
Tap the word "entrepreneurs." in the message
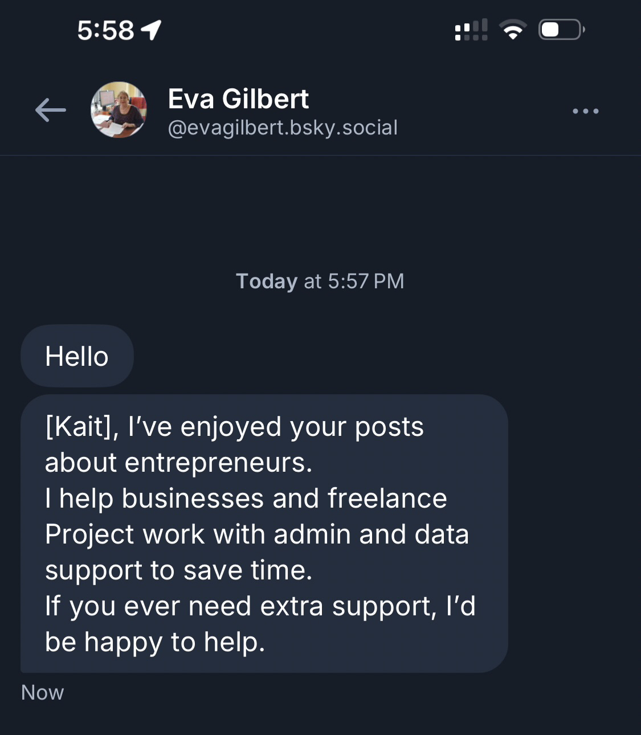click(219, 463)
